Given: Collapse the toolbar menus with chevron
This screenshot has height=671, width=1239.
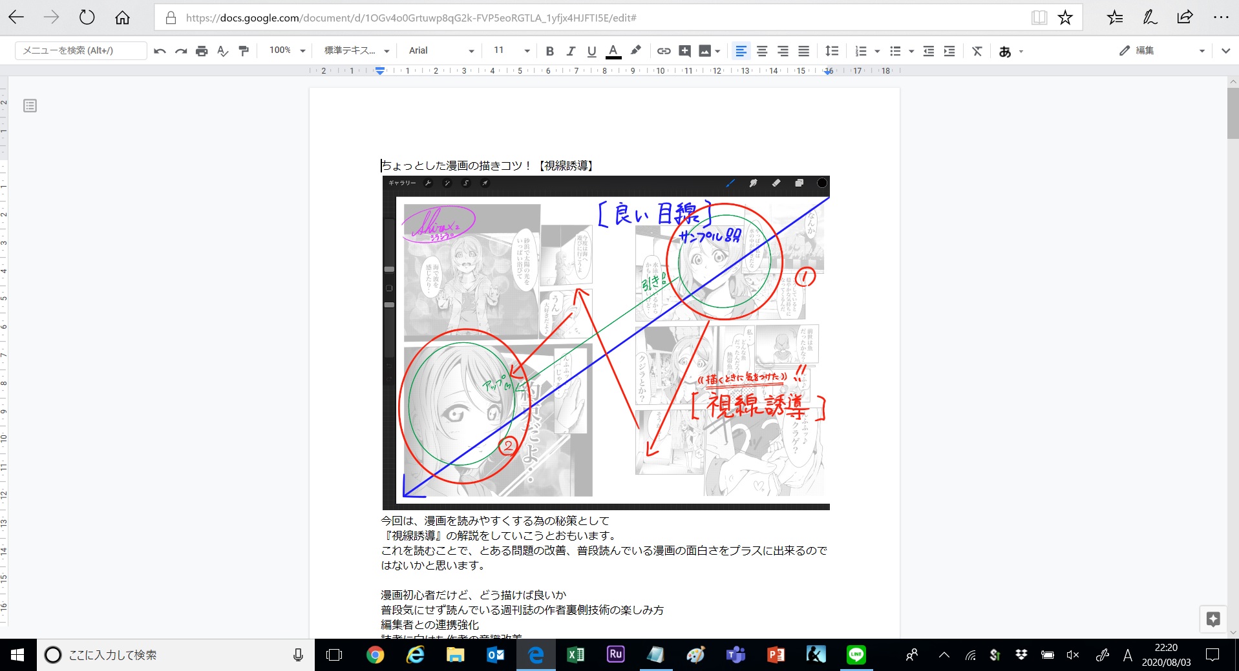Looking at the screenshot, I should click(x=1225, y=51).
